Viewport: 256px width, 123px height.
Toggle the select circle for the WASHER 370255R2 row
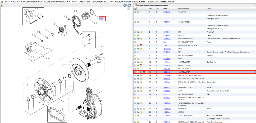135,103
